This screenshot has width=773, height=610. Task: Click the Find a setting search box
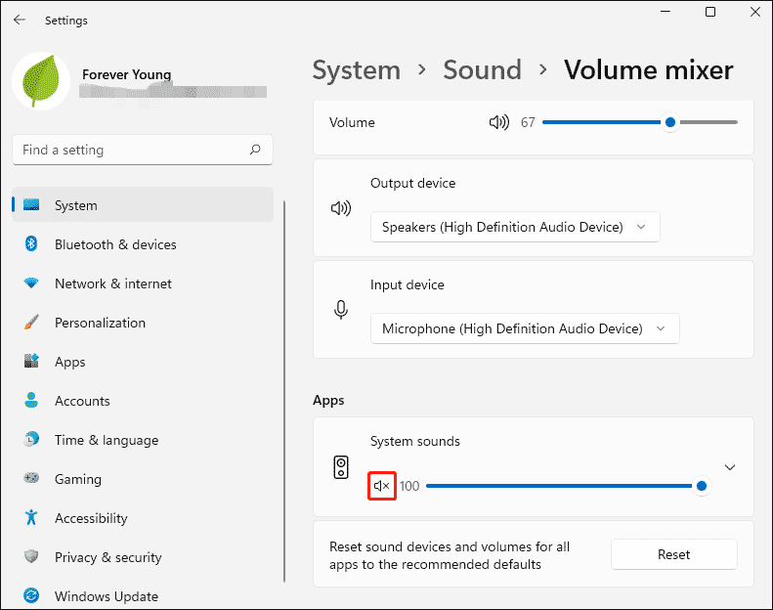143,150
